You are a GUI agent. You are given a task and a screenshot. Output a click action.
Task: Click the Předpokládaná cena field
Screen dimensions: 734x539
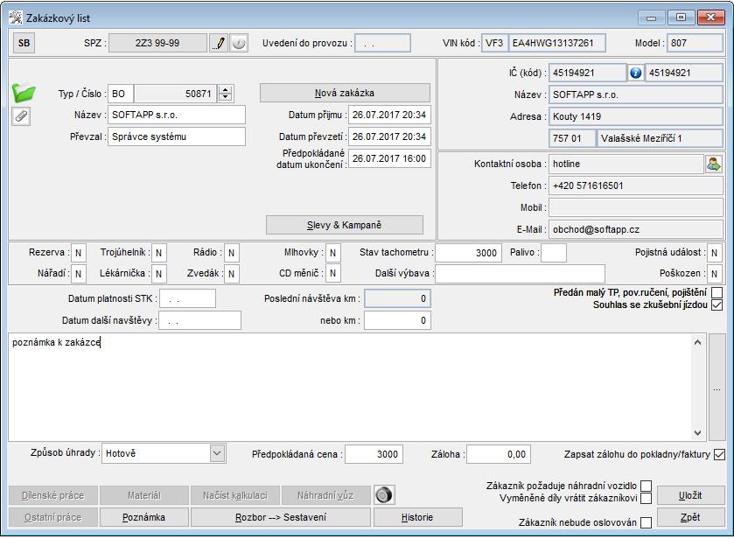(x=374, y=454)
